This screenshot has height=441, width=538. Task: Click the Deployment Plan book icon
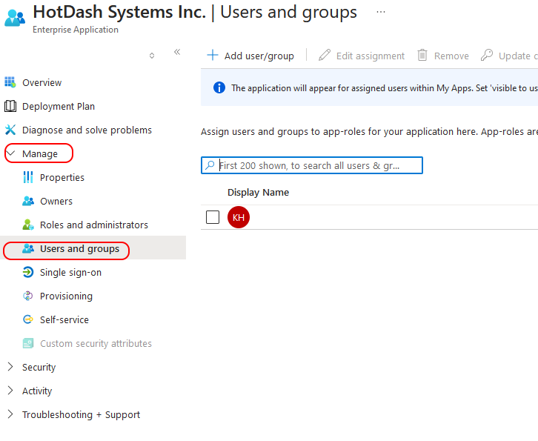coord(10,106)
